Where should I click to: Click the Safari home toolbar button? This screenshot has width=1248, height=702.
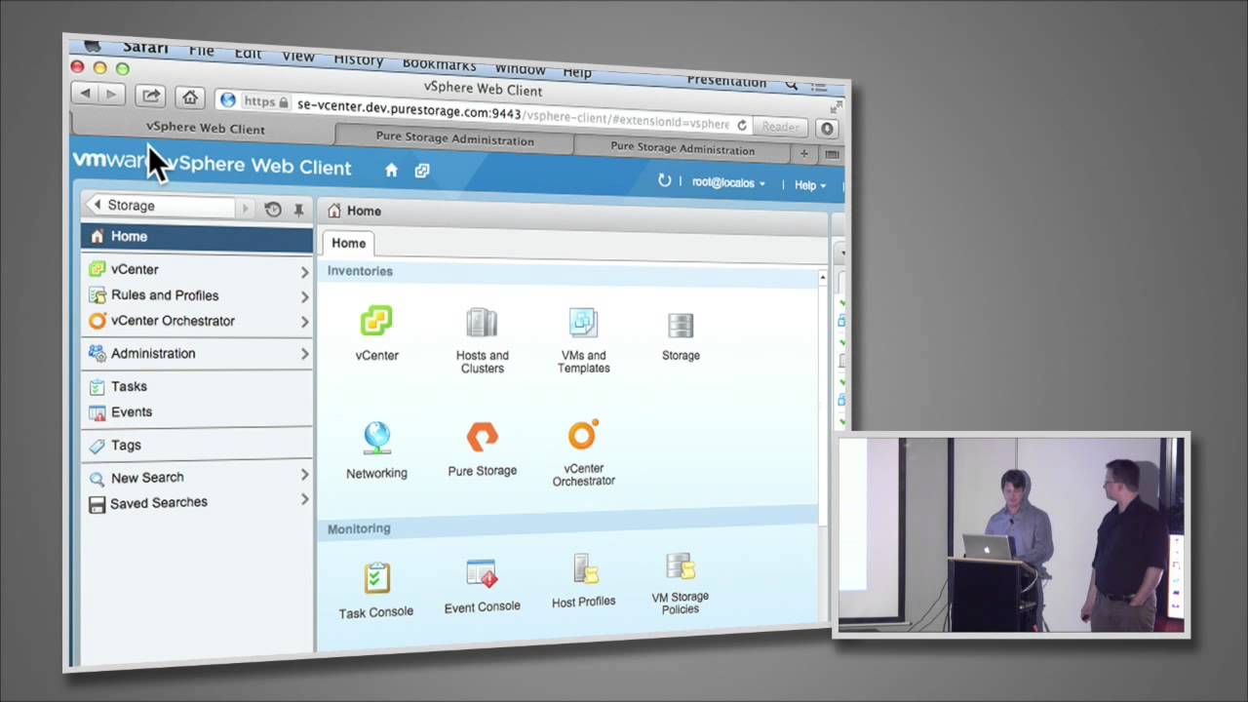(x=190, y=97)
